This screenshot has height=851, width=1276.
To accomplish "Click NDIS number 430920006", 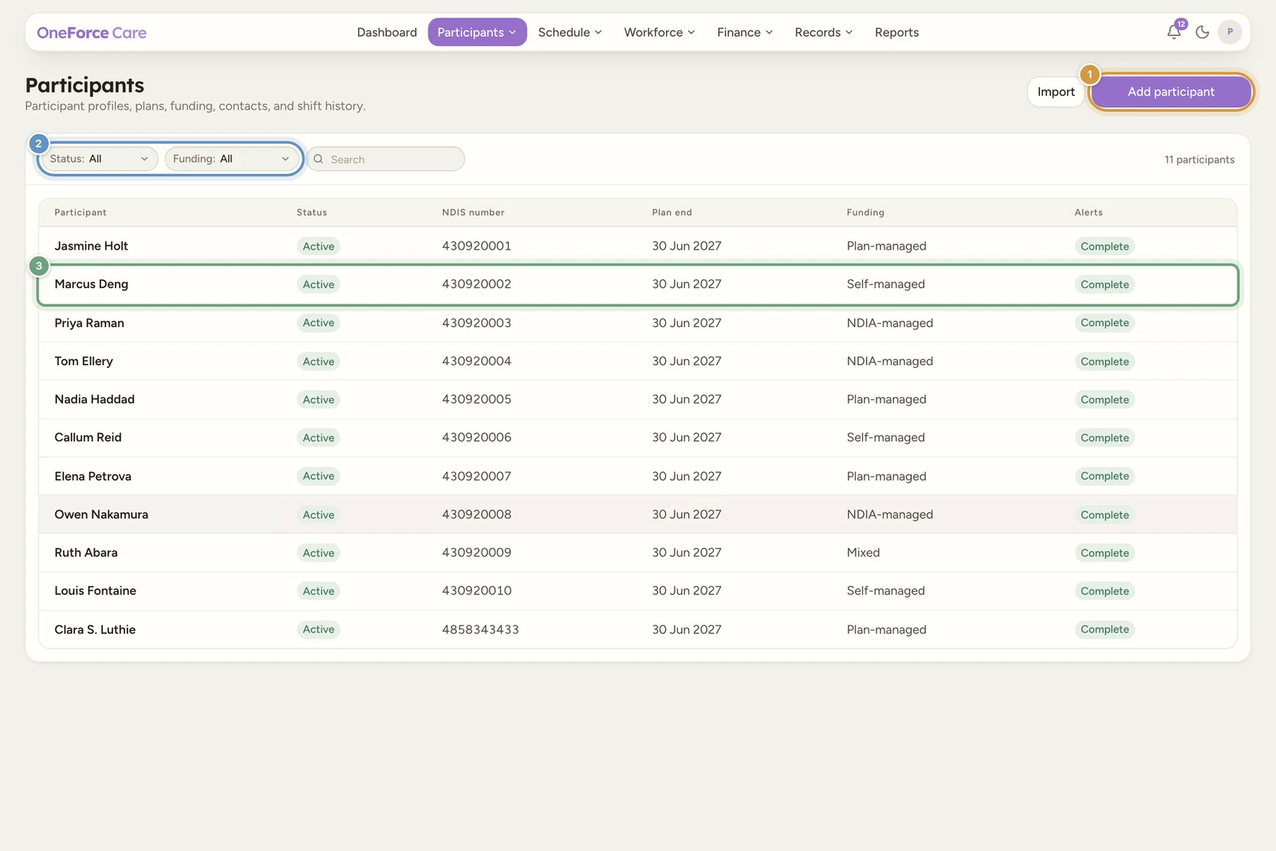I will 476,438.
